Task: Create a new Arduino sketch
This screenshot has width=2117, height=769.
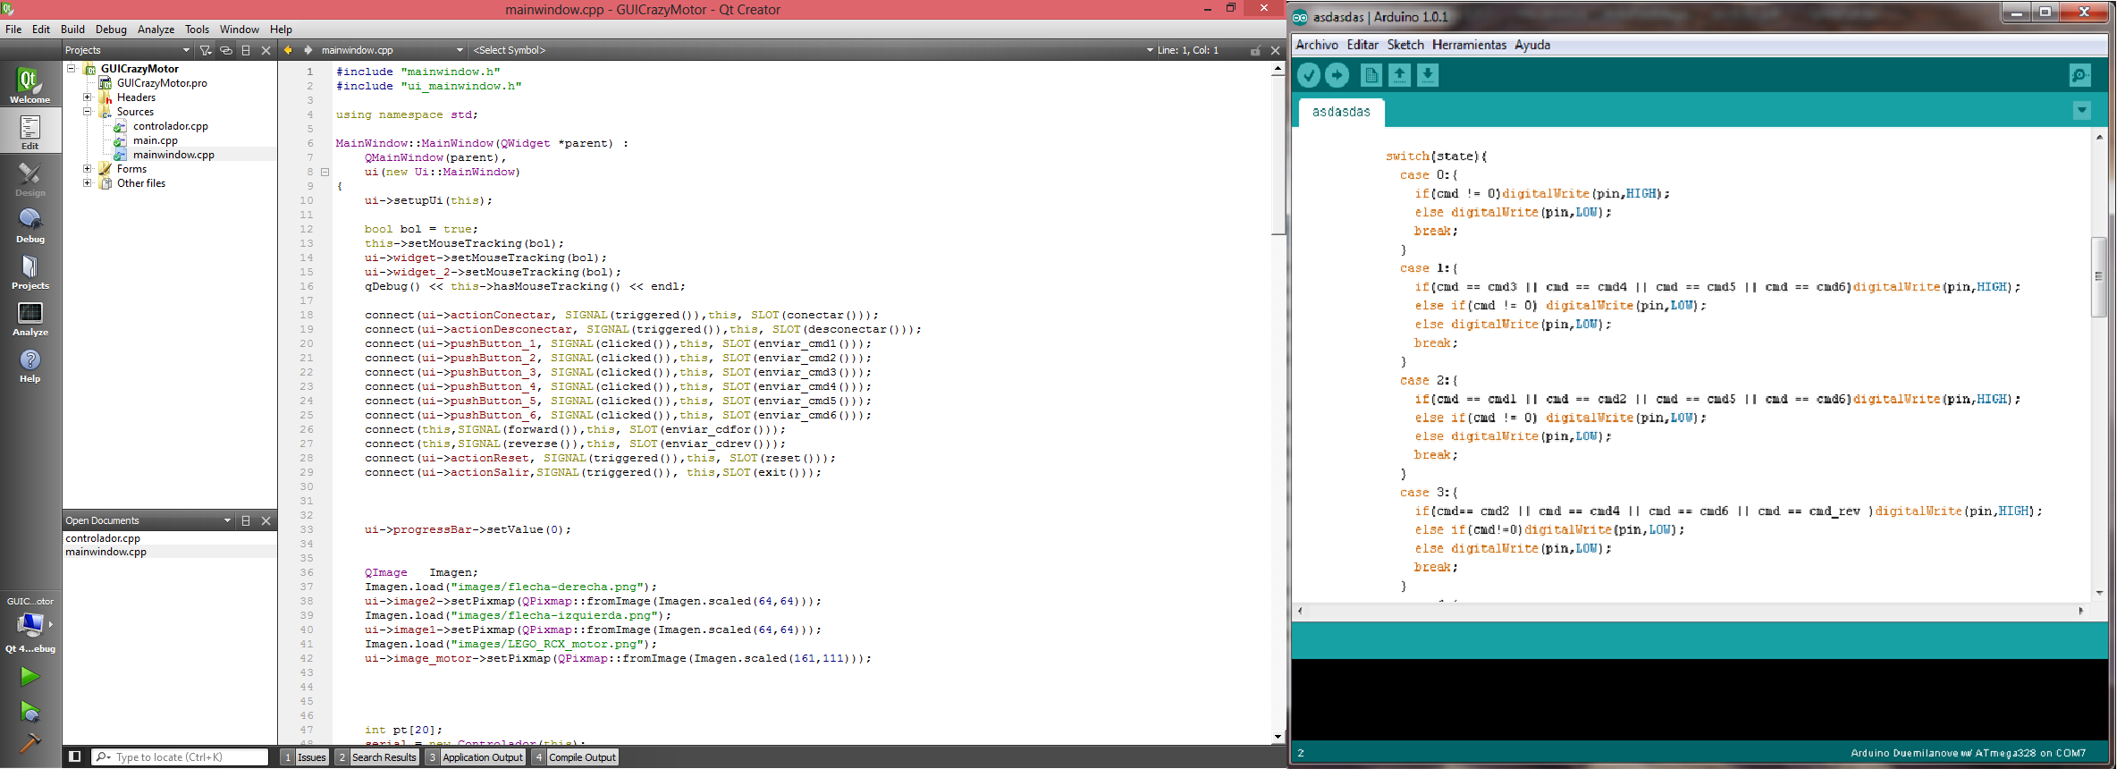Action: tap(1371, 75)
